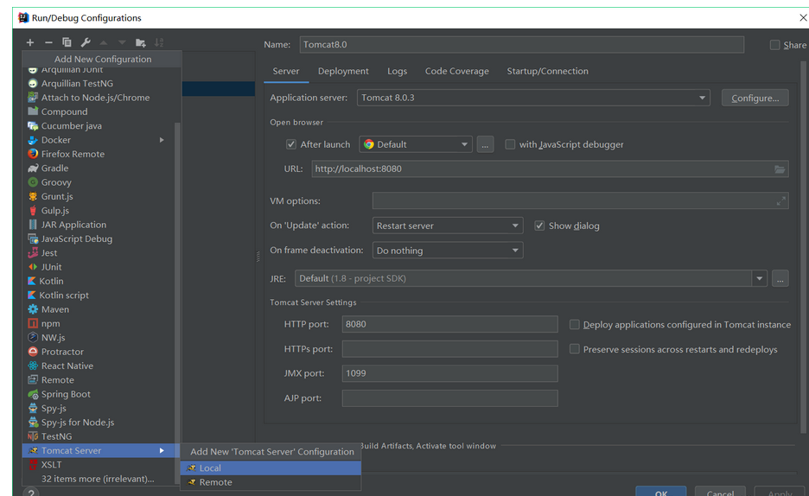
Task: Open the On 'Update' action dropdown
Action: (x=448, y=226)
